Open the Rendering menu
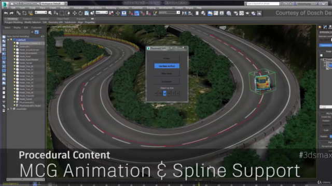The height and width of the screenshot is (186, 332). pos(110,8)
